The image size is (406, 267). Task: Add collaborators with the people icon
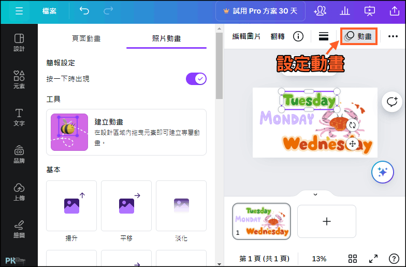tap(320, 11)
